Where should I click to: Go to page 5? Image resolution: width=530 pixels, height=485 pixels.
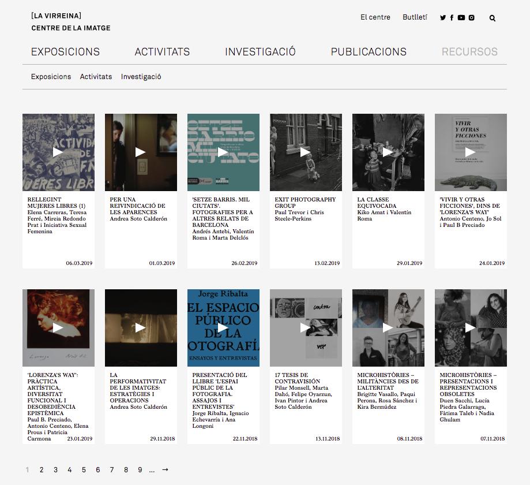(84, 470)
